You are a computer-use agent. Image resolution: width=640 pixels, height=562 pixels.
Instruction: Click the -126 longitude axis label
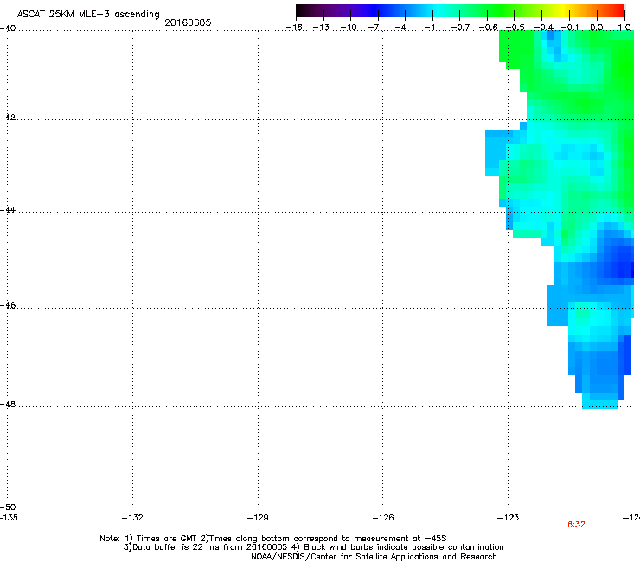383,518
